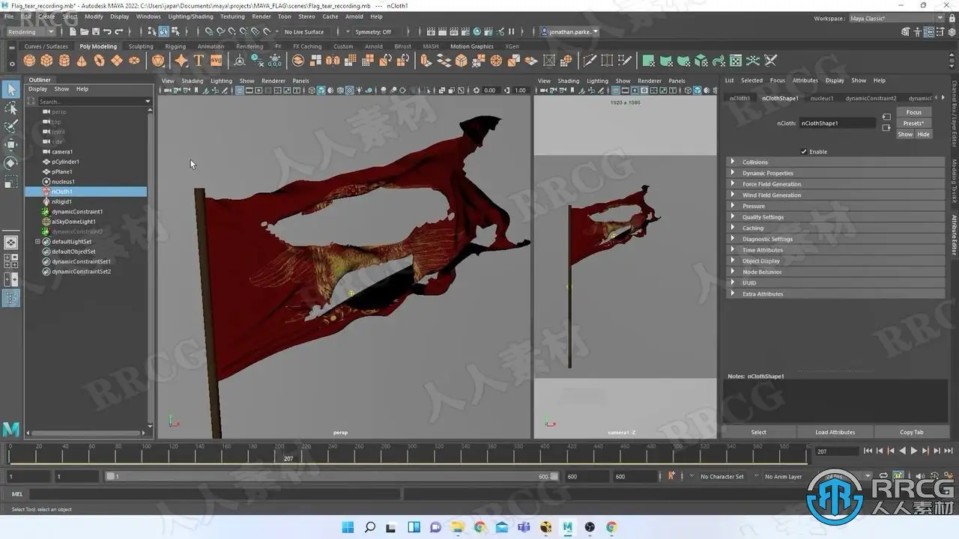
Task: Expand the Wind Field Generation section
Action: [771, 195]
